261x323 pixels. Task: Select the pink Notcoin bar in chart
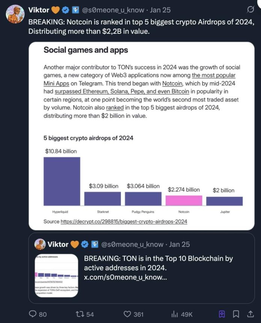(x=184, y=200)
